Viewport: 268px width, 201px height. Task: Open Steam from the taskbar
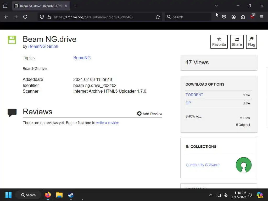click(71, 195)
